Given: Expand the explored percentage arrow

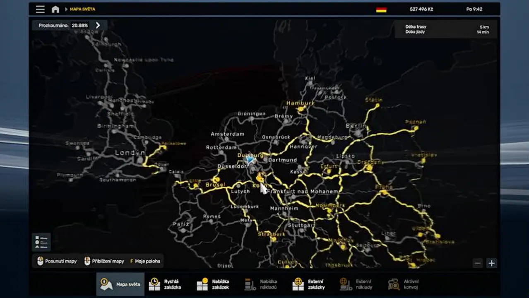Looking at the screenshot, I should pyautogui.click(x=98, y=25).
